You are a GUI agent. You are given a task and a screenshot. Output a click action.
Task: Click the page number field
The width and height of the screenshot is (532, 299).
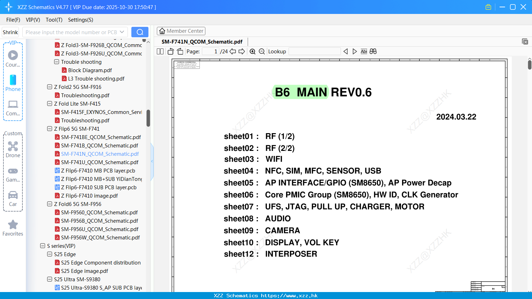click(x=211, y=51)
